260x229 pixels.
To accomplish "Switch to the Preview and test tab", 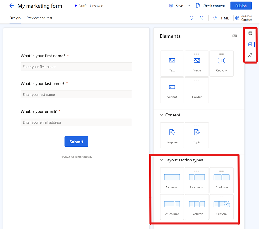I will click(39, 18).
